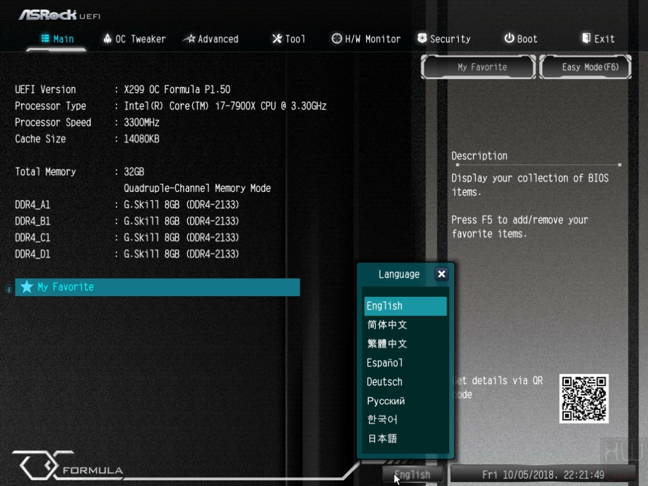Go to the Boot tab
The height and width of the screenshot is (486, 648).
[521, 39]
